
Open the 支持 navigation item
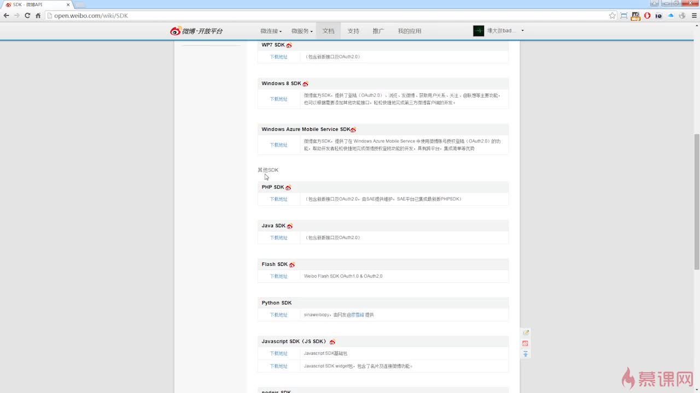[353, 31]
